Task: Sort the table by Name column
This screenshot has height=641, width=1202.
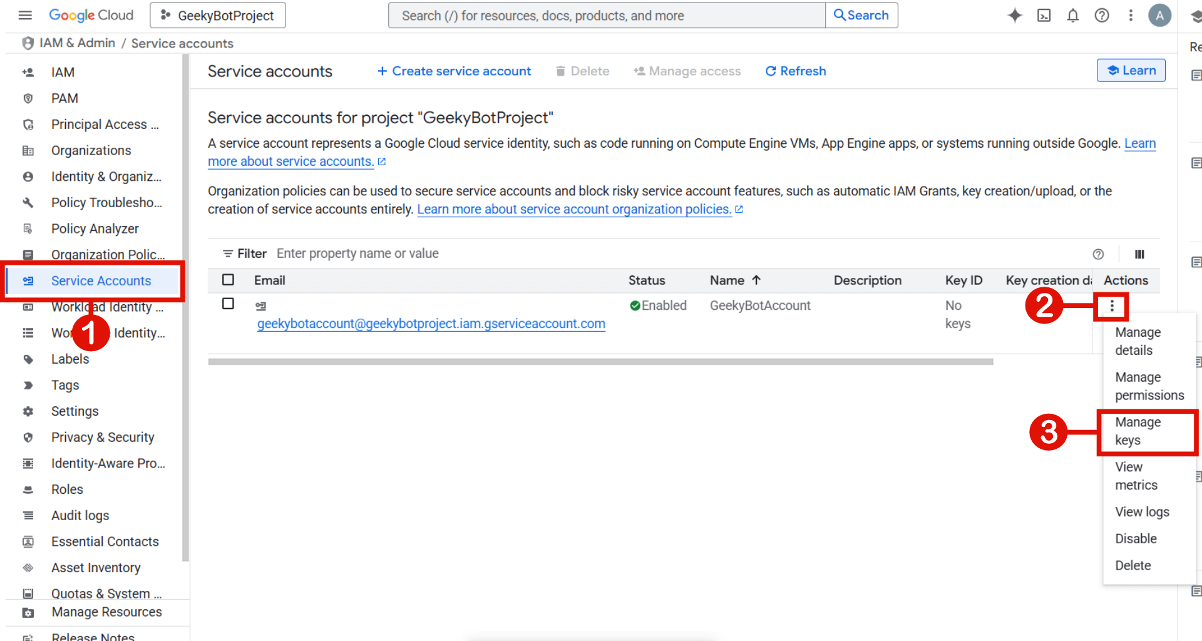Action: (x=735, y=280)
